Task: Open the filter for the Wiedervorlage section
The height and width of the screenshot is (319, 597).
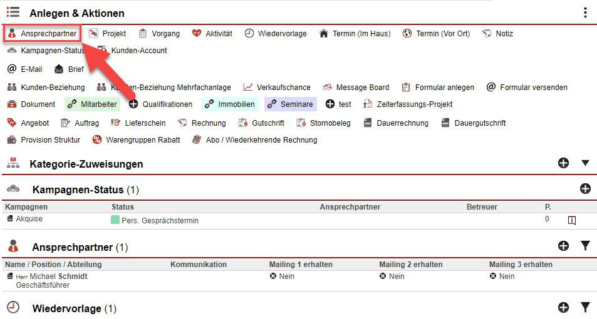Action: click(x=585, y=307)
